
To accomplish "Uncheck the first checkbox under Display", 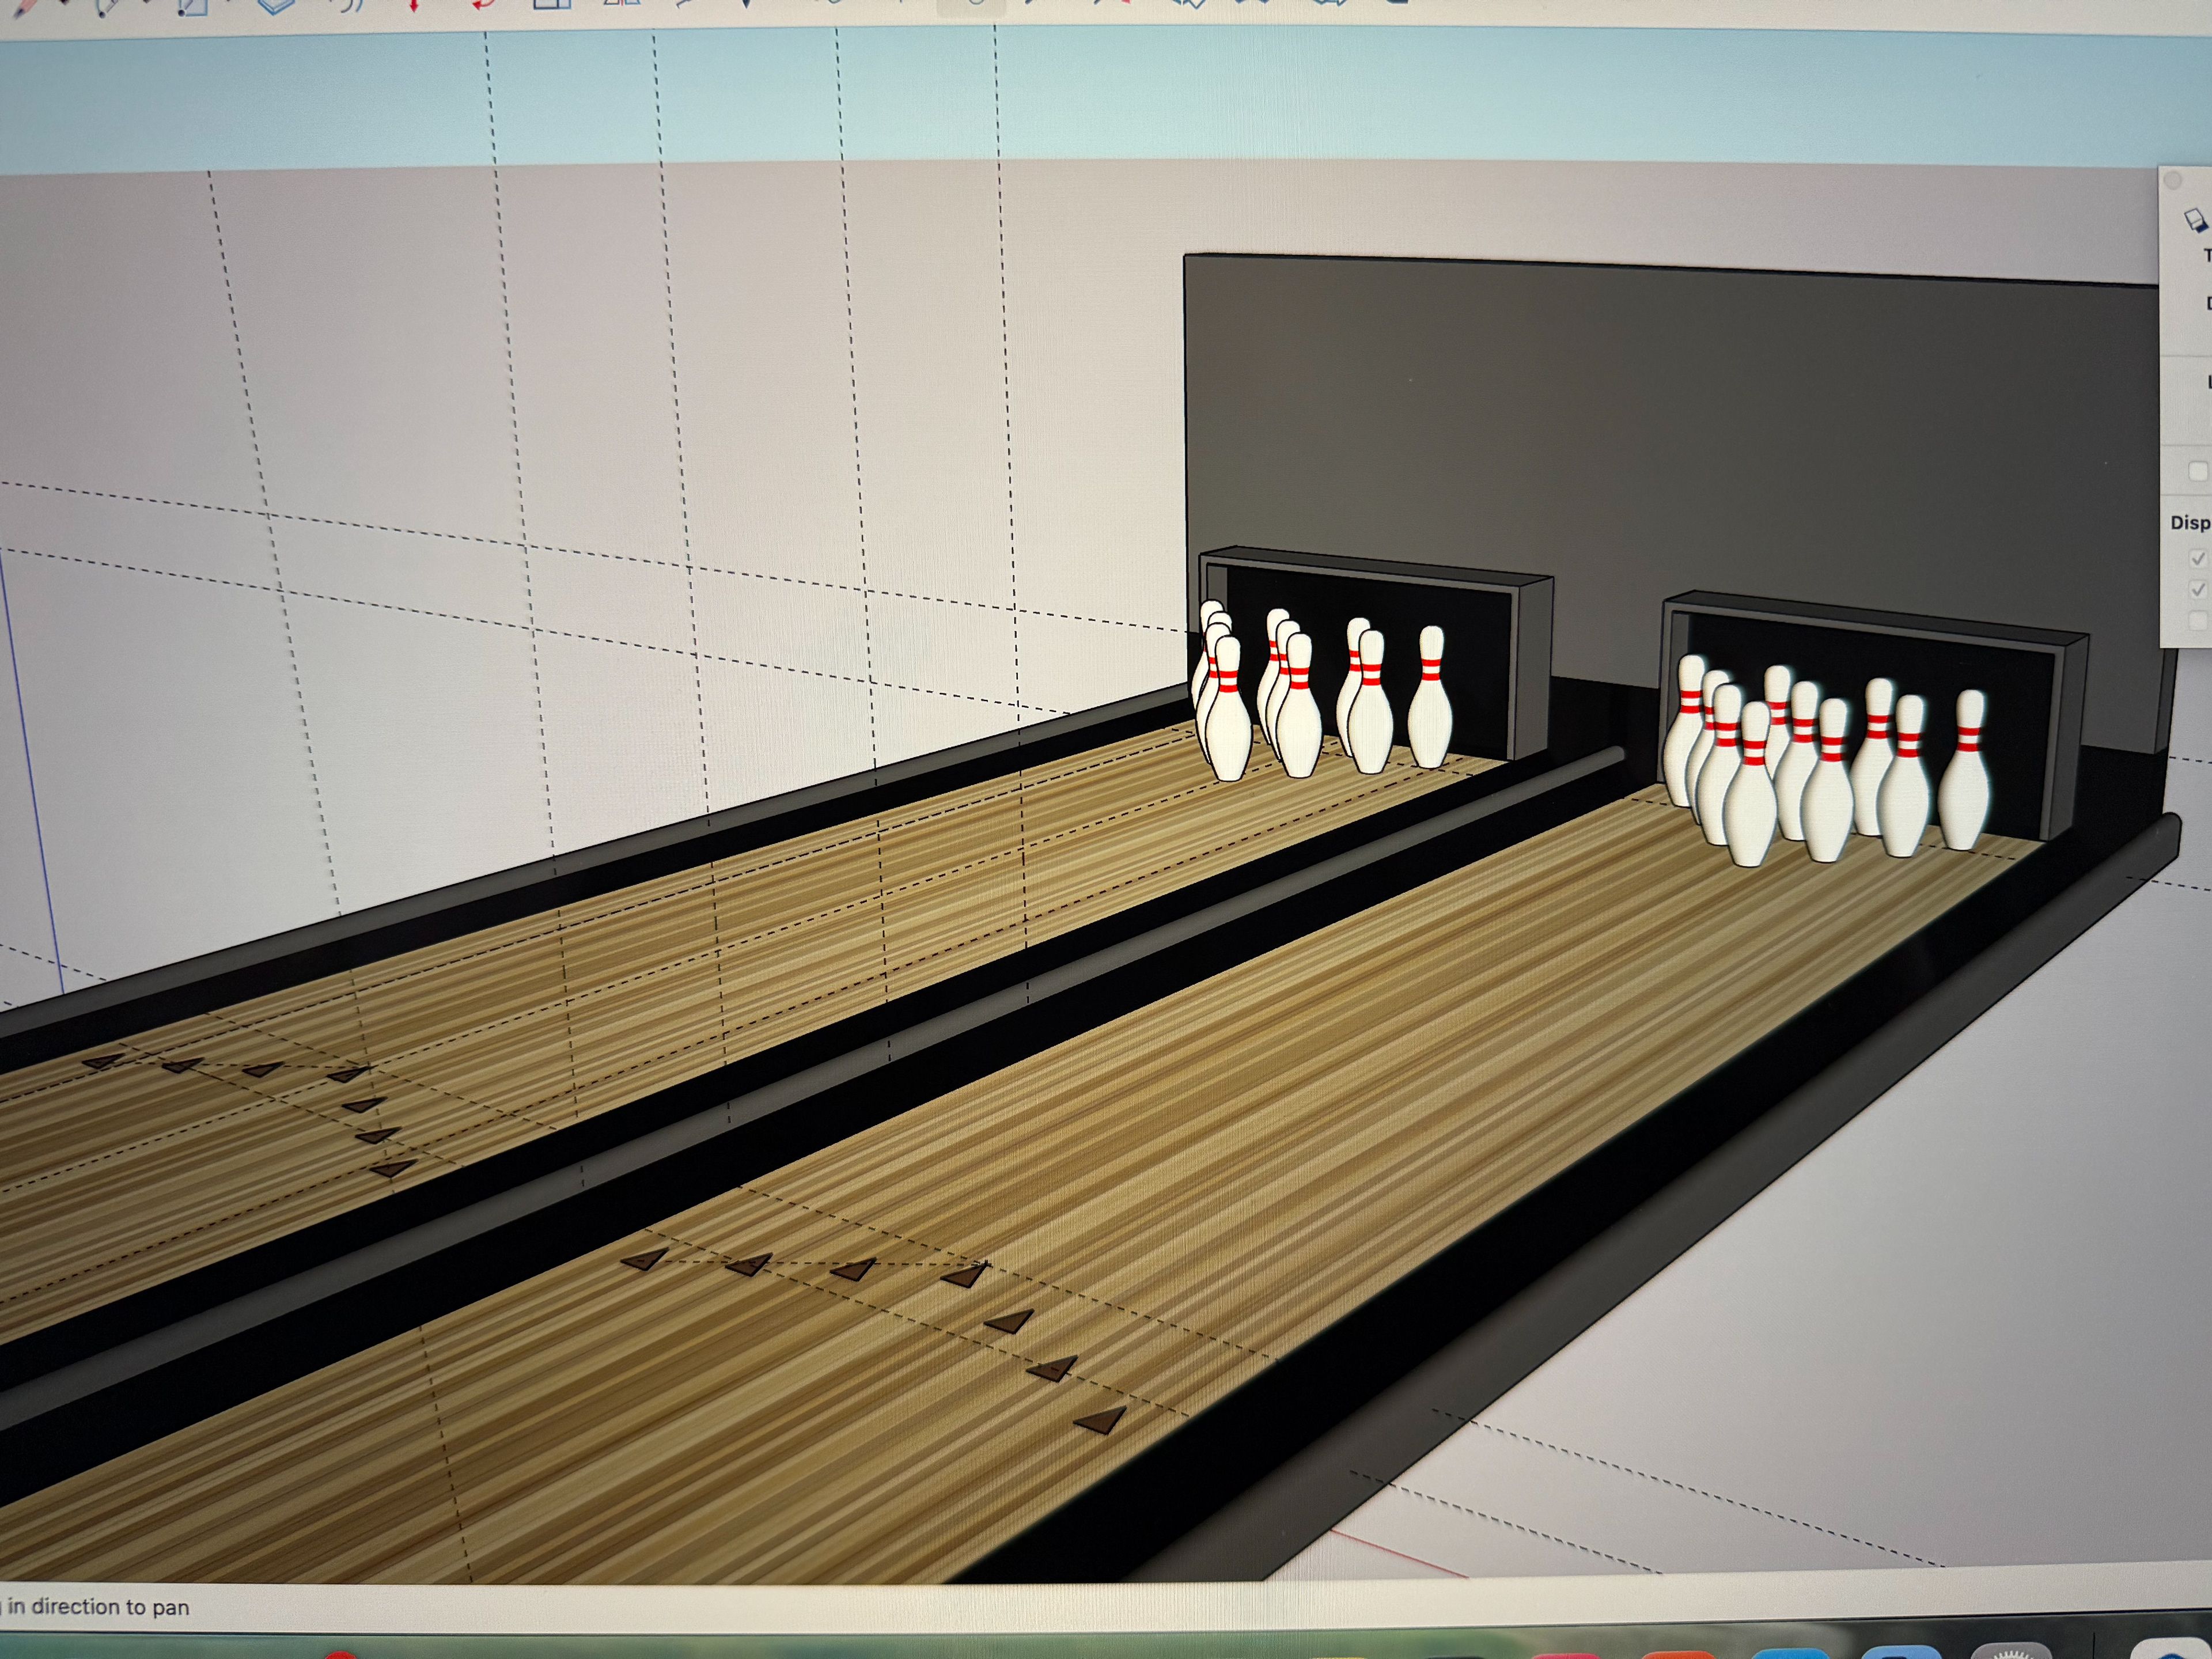I will pos(2198,558).
